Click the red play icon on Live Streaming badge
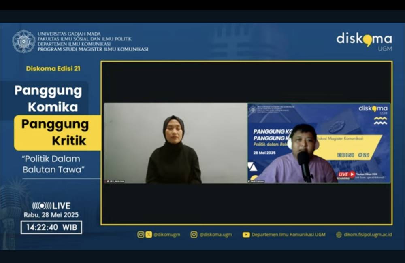405x263 pixels. pyautogui.click(x=352, y=174)
